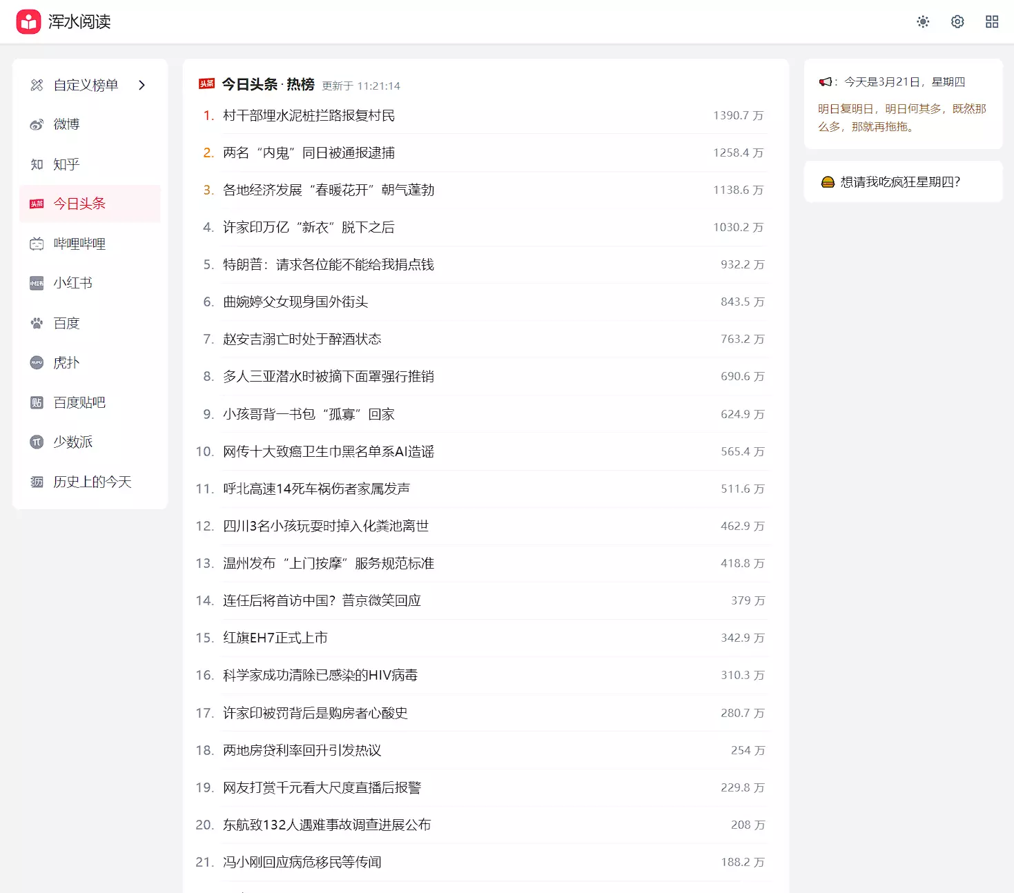Switch to 知乎 hot list

point(66,164)
